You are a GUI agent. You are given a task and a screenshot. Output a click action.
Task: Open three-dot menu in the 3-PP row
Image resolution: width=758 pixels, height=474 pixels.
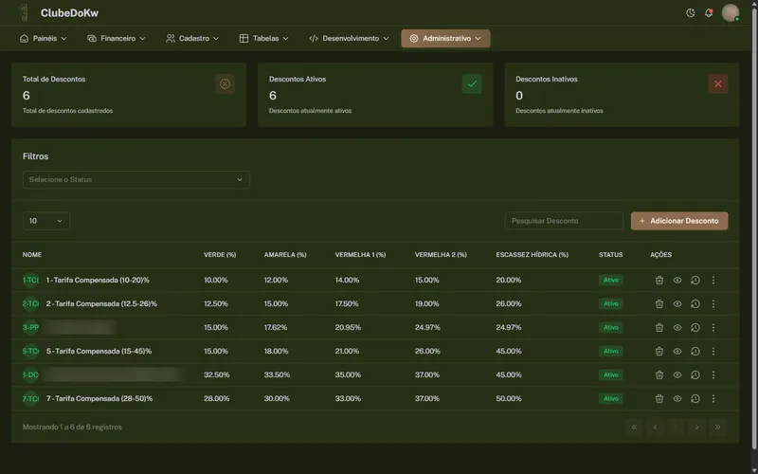[713, 327]
